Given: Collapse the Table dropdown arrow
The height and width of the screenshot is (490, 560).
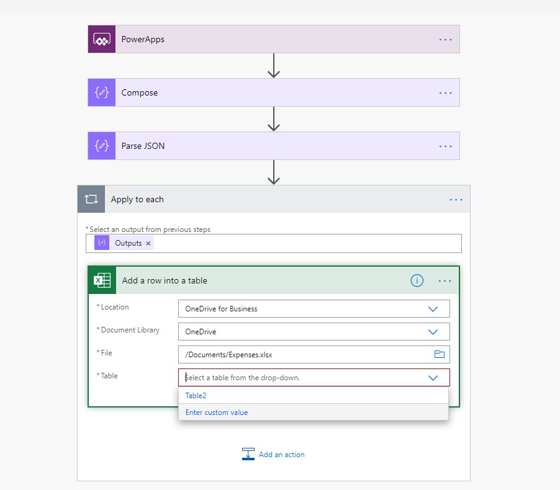Looking at the screenshot, I should coord(433,378).
